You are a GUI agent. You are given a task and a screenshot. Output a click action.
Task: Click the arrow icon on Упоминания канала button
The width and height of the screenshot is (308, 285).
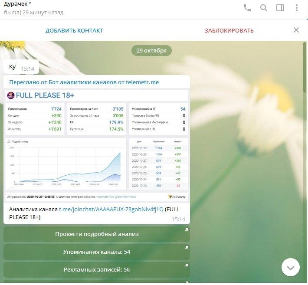pyautogui.click(x=187, y=248)
